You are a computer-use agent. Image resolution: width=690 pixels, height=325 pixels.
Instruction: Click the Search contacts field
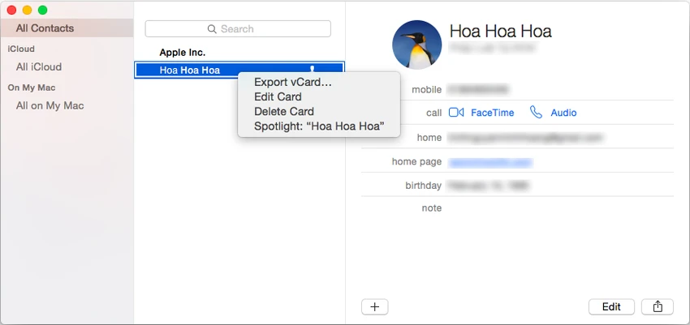[x=238, y=29]
